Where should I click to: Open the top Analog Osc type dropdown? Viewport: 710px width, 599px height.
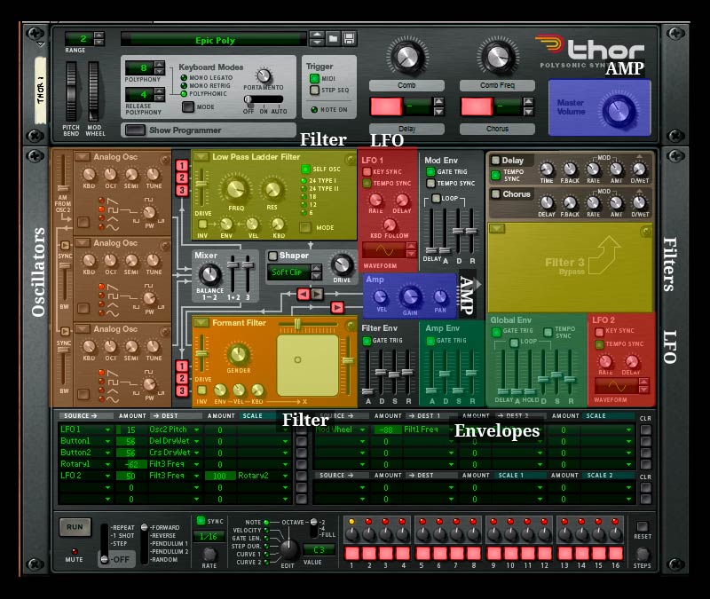(x=82, y=157)
